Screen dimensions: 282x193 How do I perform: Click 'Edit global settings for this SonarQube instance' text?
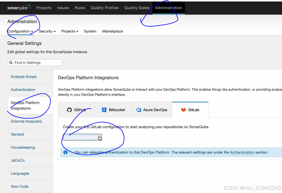point(48,52)
